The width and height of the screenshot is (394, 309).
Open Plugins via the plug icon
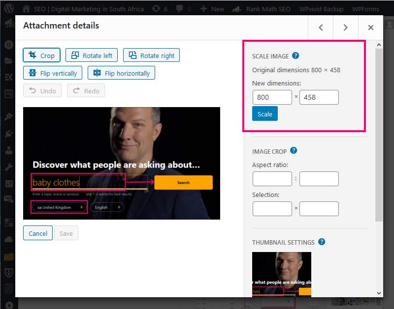(9, 134)
